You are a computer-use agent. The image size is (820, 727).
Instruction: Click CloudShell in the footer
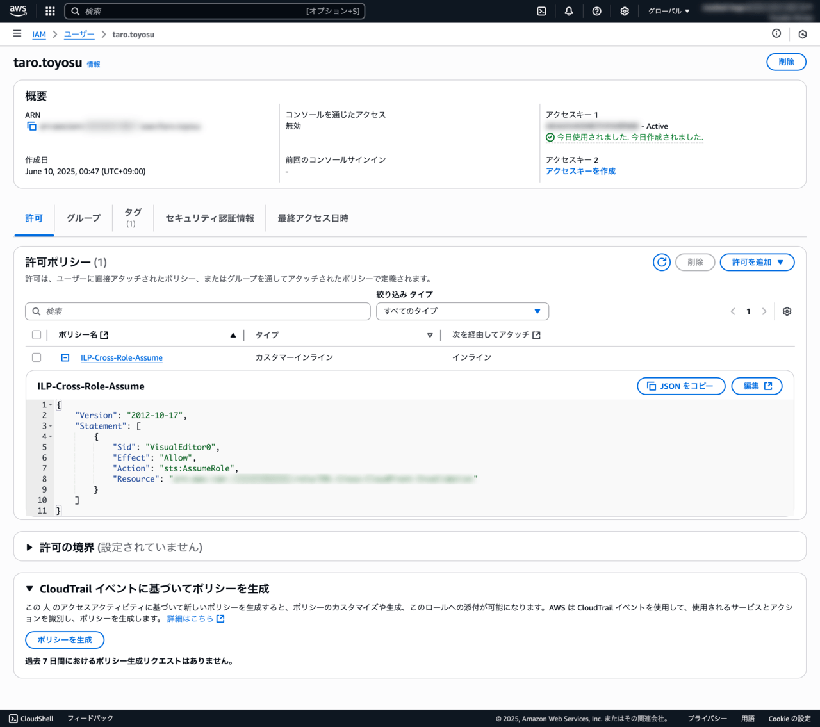coord(31,719)
